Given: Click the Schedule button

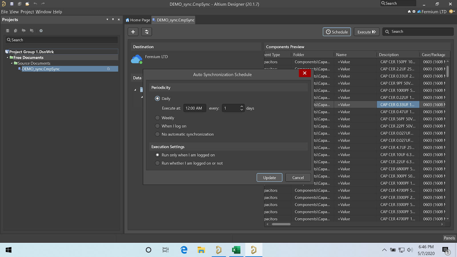Looking at the screenshot, I should (x=337, y=32).
